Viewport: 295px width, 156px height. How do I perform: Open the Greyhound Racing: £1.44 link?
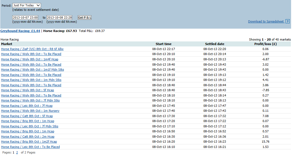tap(20, 31)
